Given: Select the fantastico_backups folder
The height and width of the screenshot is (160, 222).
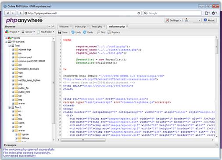Looking at the screenshot, I should pyautogui.click(x=29, y=69).
